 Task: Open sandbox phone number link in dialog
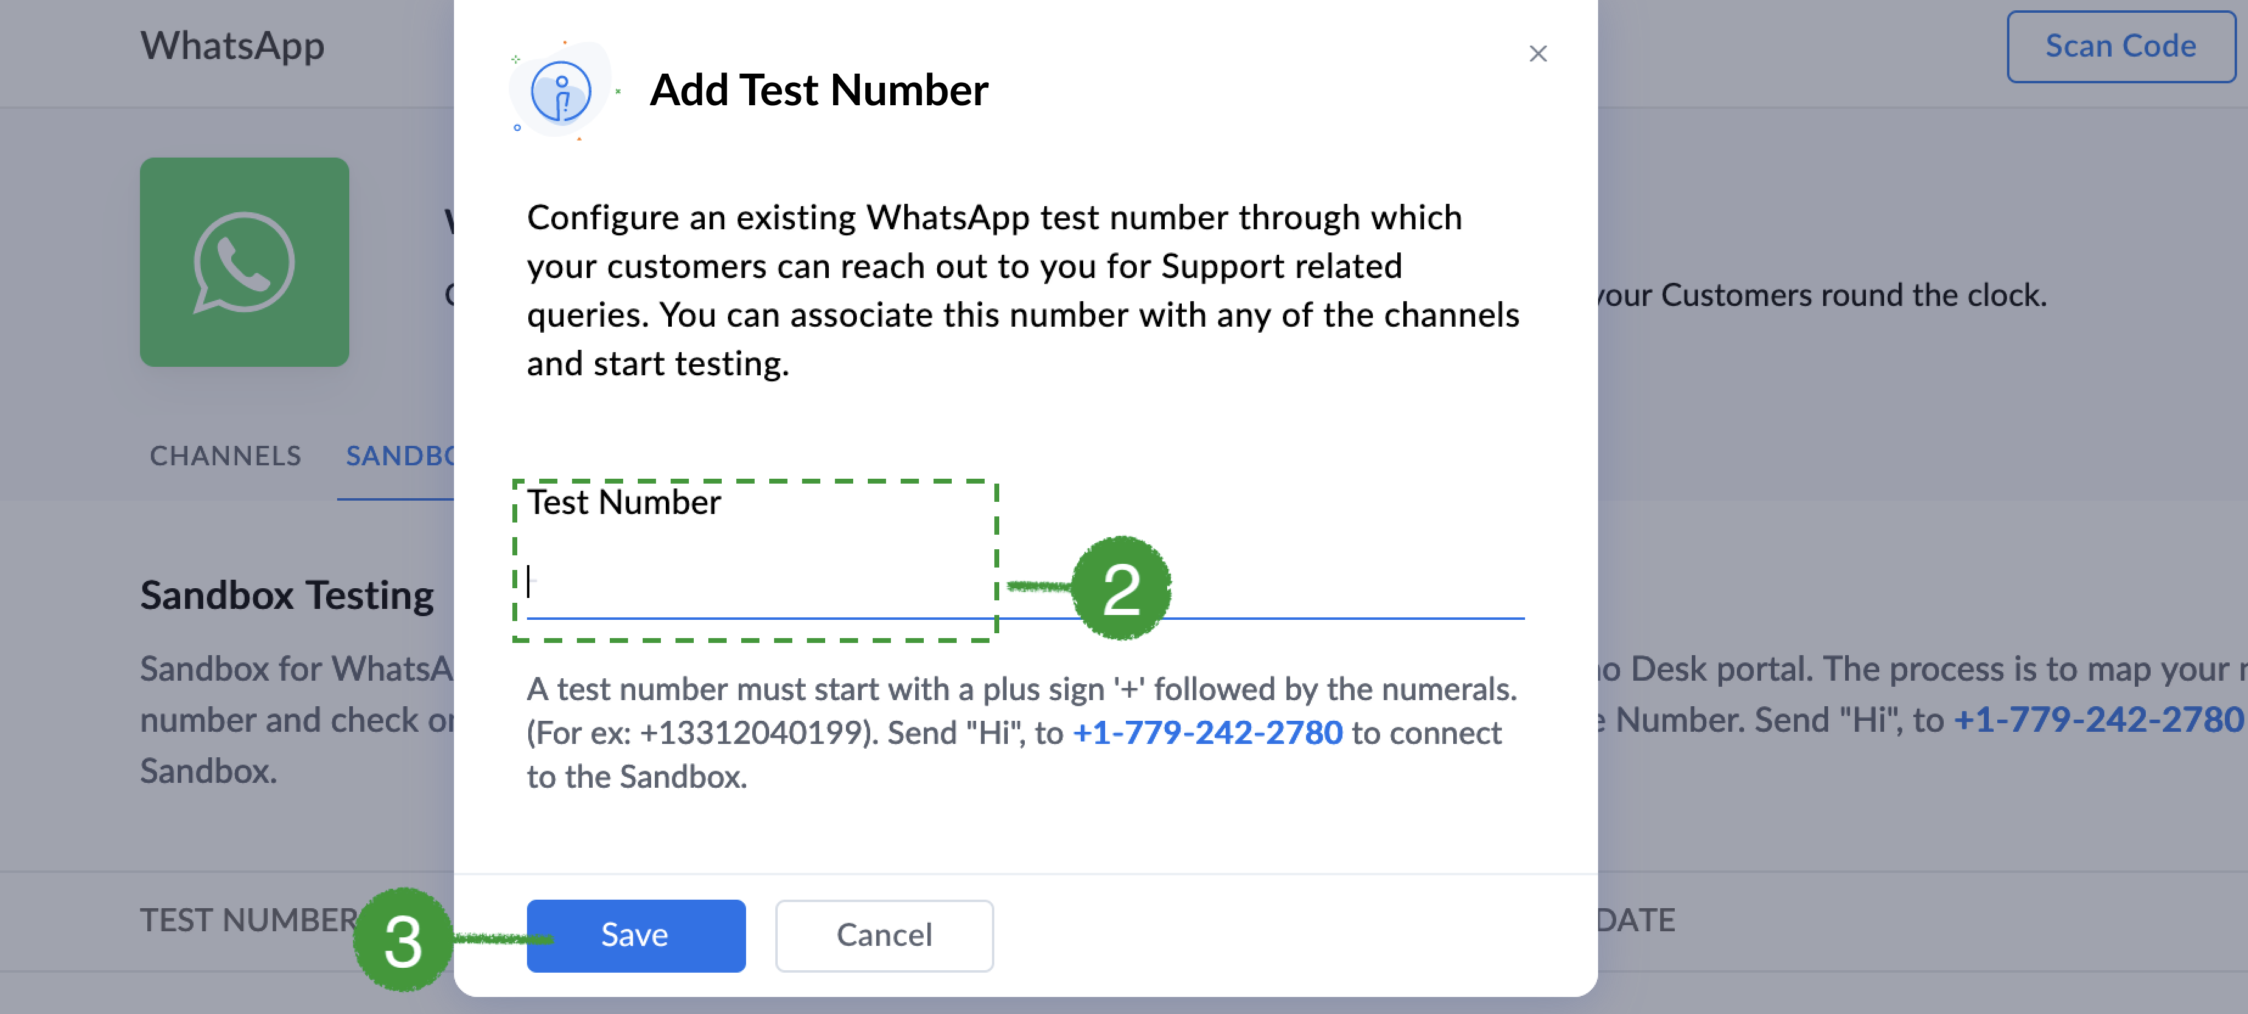coord(1207,733)
